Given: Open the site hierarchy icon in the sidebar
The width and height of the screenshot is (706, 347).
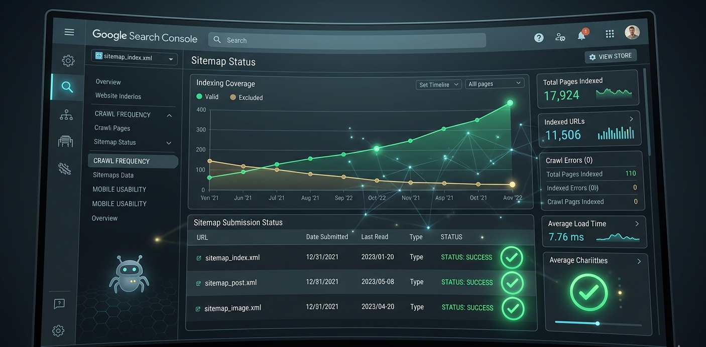Looking at the screenshot, I should click(x=66, y=115).
